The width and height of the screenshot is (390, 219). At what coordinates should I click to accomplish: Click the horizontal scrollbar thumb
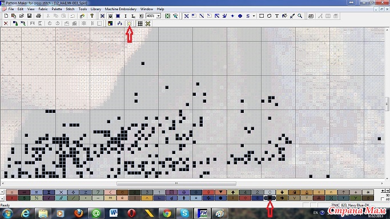[x=176, y=184]
